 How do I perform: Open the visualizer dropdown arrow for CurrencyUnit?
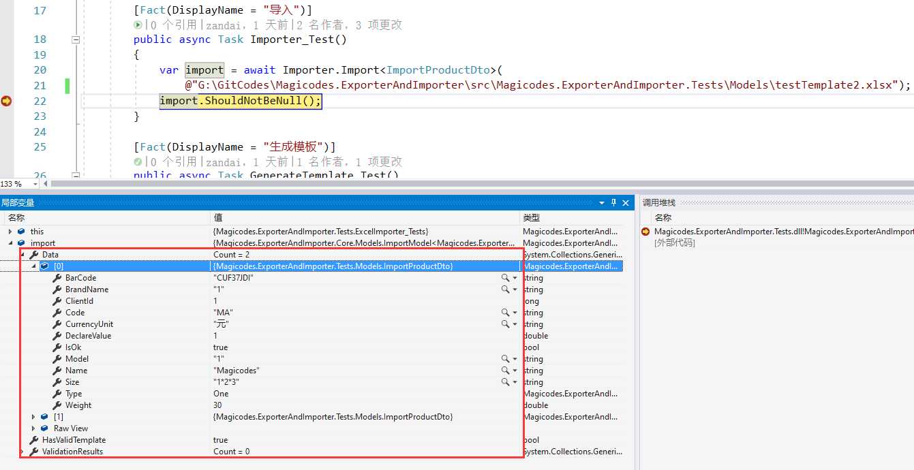[x=515, y=324]
